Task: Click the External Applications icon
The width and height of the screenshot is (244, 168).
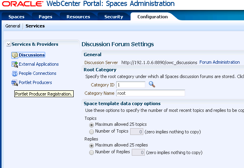Action: point(15,64)
